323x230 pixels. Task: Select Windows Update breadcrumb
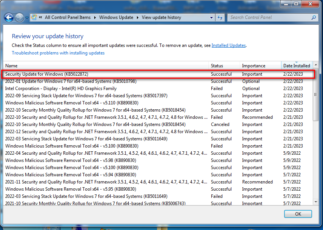pos(116,17)
